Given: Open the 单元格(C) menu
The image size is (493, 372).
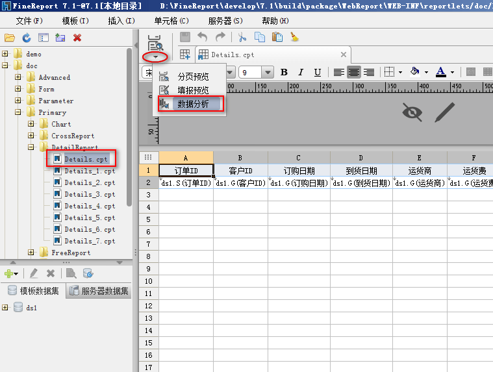Looking at the screenshot, I should pyautogui.click(x=171, y=21).
